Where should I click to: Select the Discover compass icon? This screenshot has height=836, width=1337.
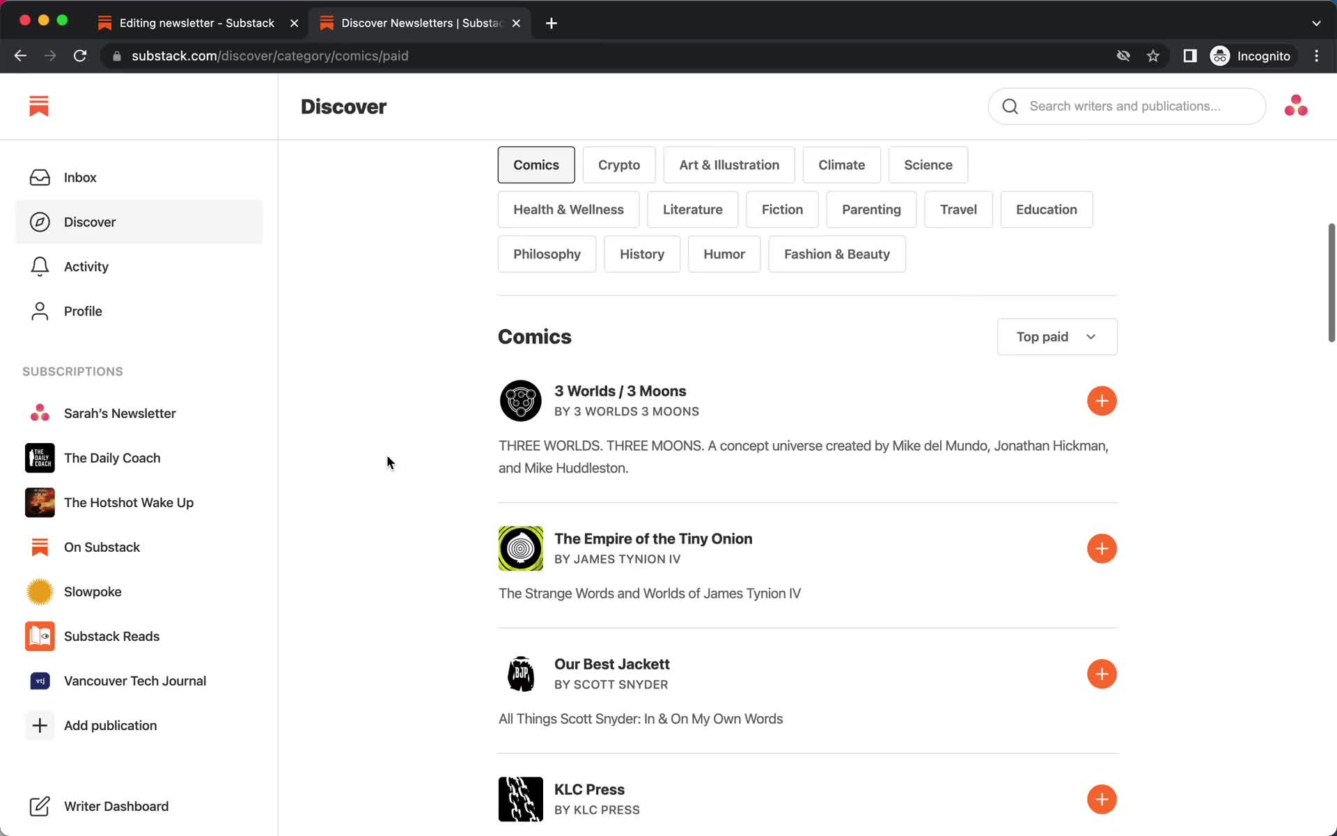tap(40, 222)
